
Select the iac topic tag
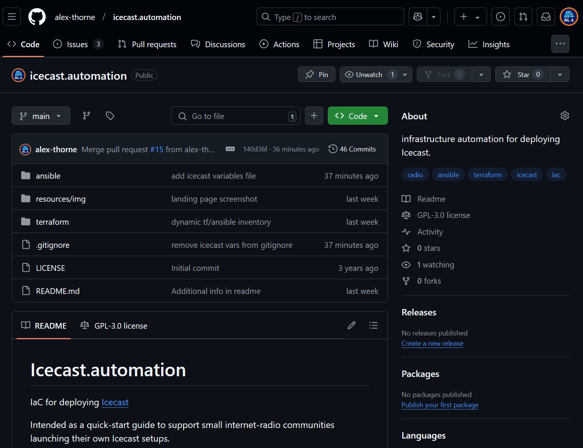point(556,175)
